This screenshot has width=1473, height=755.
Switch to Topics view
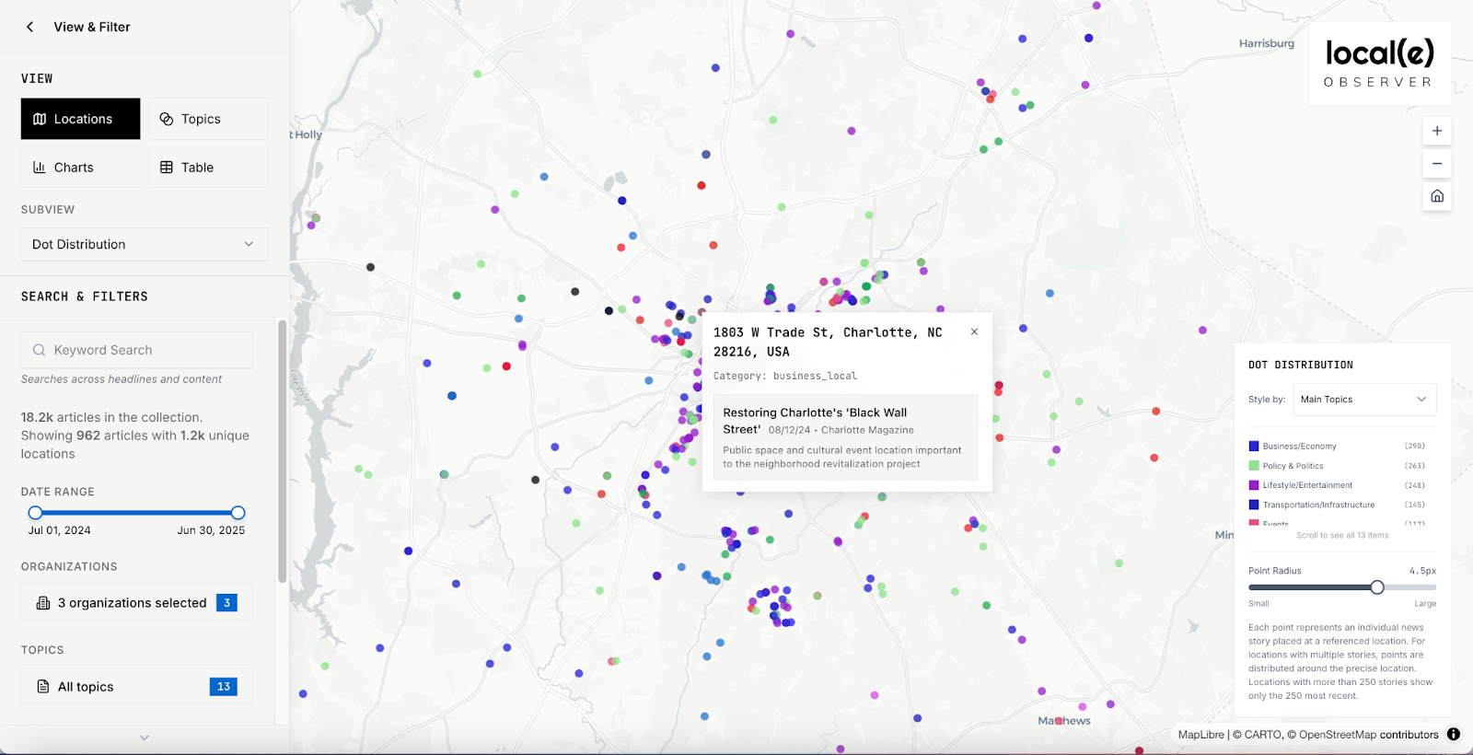pyautogui.click(x=208, y=119)
